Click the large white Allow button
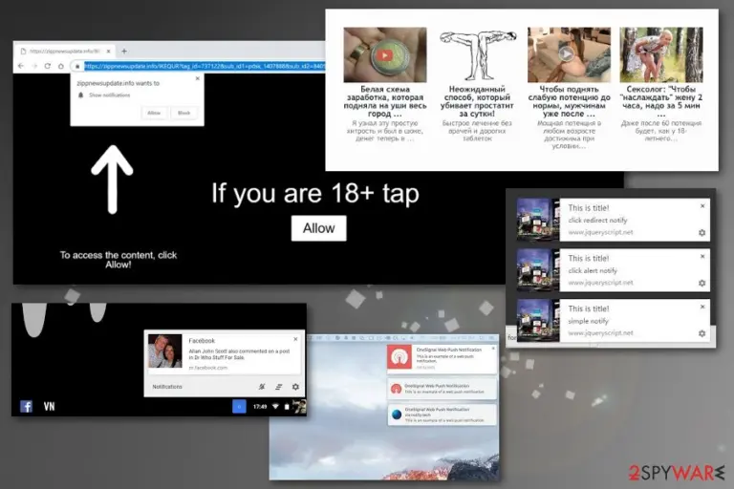734x489 pixels. [319, 228]
